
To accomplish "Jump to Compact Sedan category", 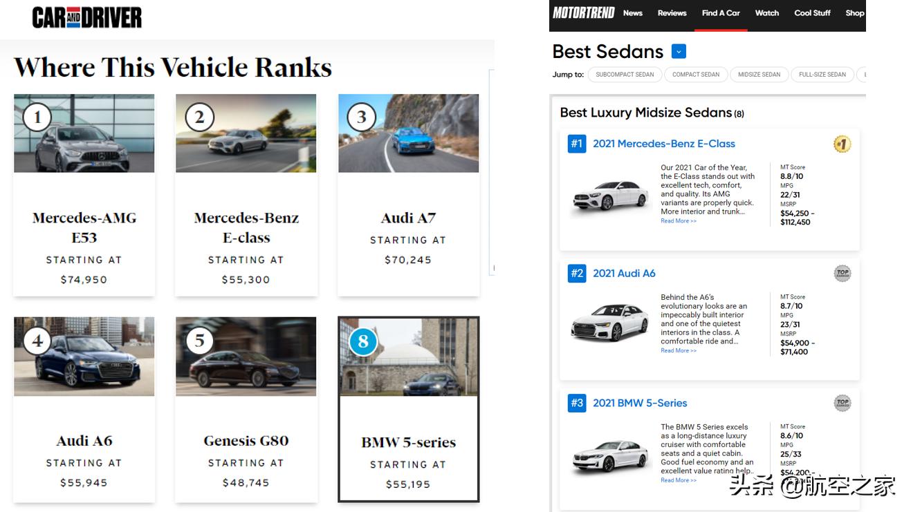I will pos(696,75).
